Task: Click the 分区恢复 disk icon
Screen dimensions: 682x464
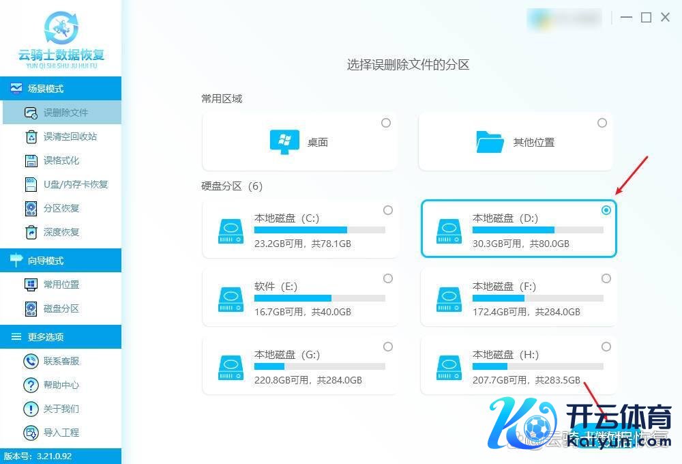Action: (31, 208)
